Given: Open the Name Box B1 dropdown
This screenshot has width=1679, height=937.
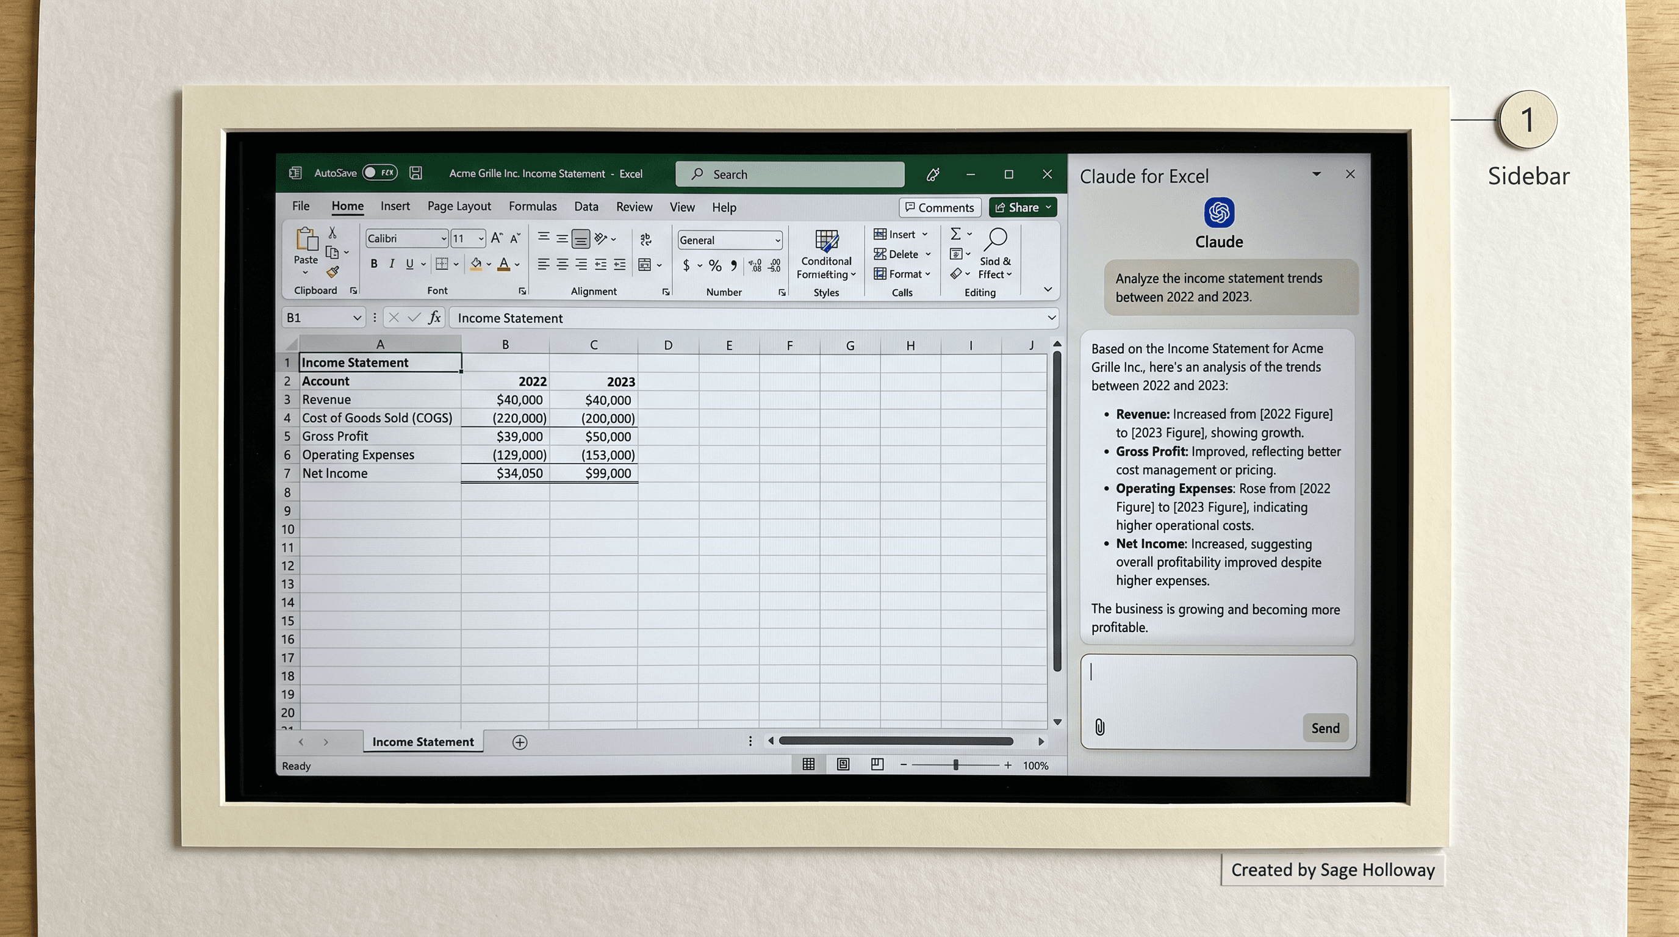Looking at the screenshot, I should coord(356,318).
